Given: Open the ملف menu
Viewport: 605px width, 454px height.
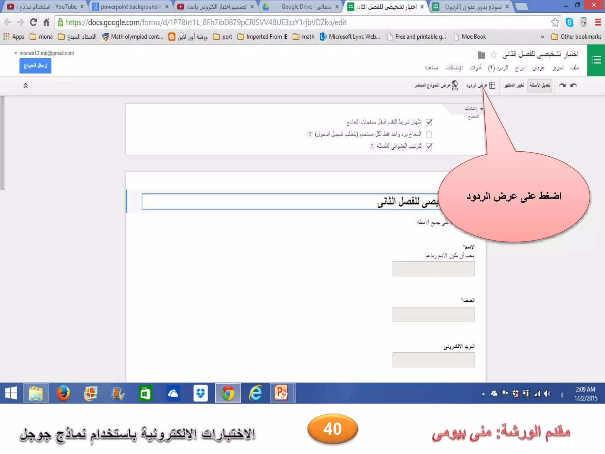Looking at the screenshot, I should (575, 68).
